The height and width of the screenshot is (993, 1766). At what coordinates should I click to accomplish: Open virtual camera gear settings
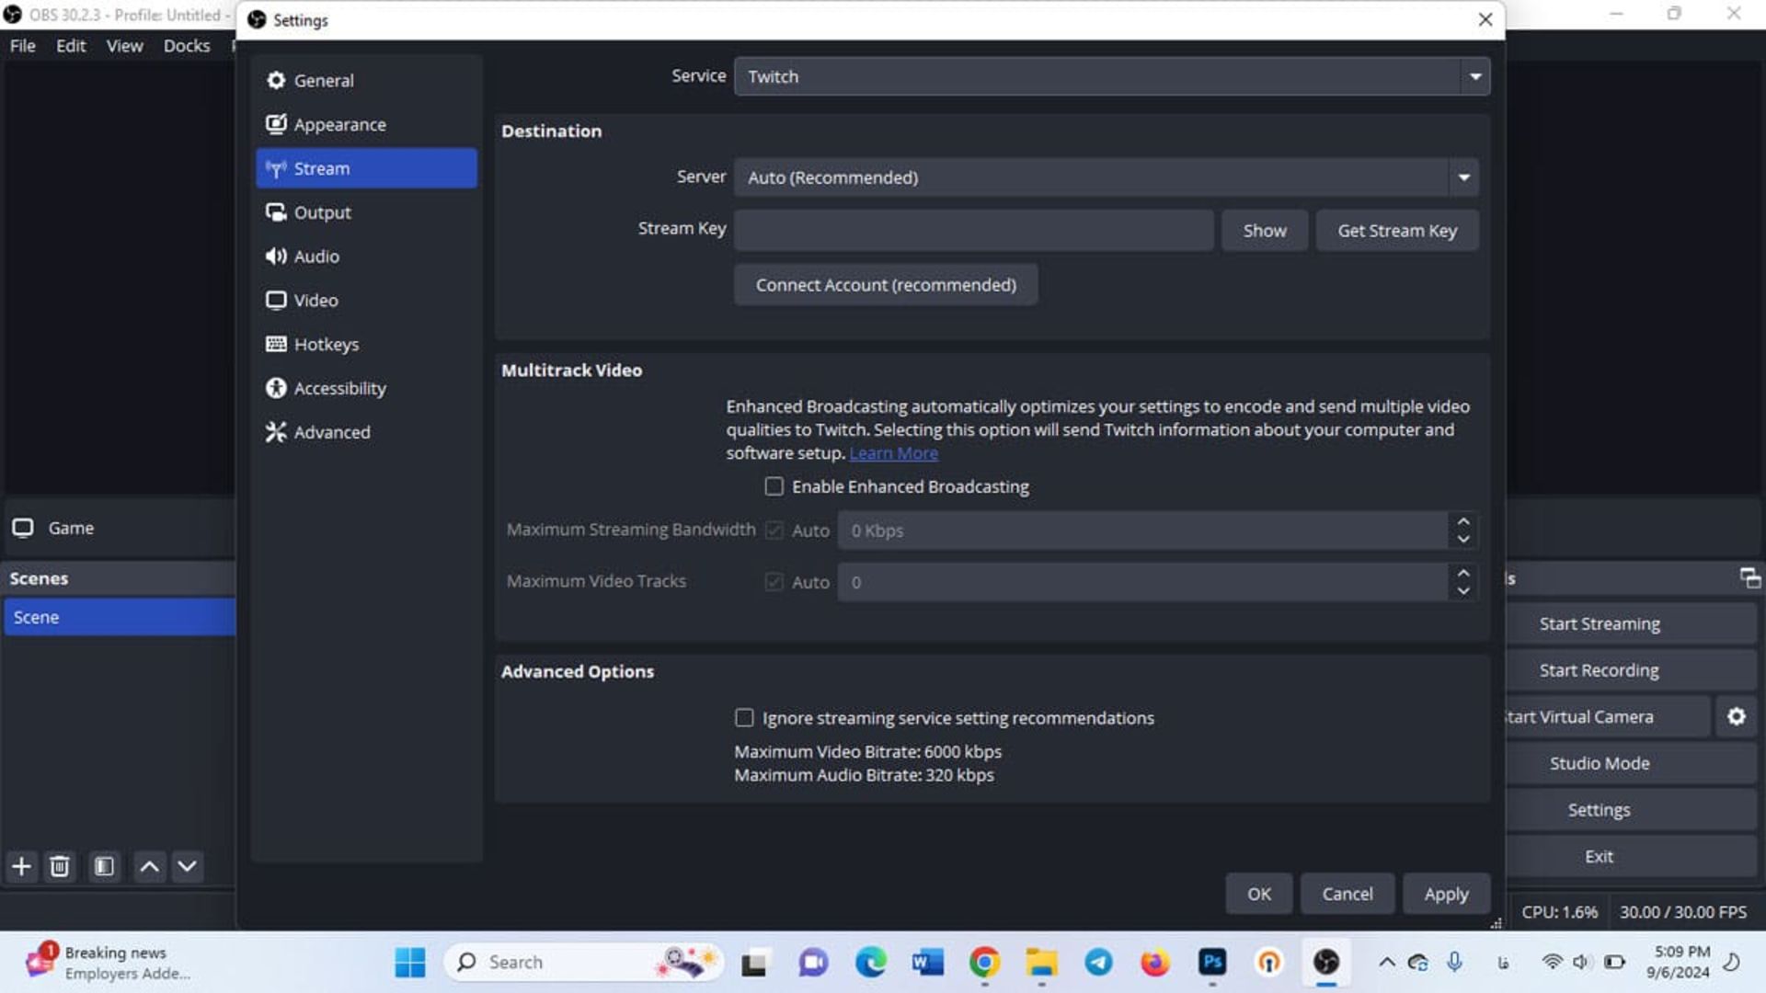[1736, 717]
